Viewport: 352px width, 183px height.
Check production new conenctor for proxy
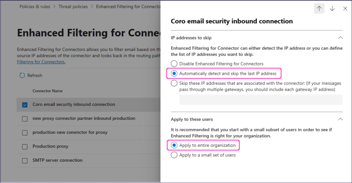(24, 132)
